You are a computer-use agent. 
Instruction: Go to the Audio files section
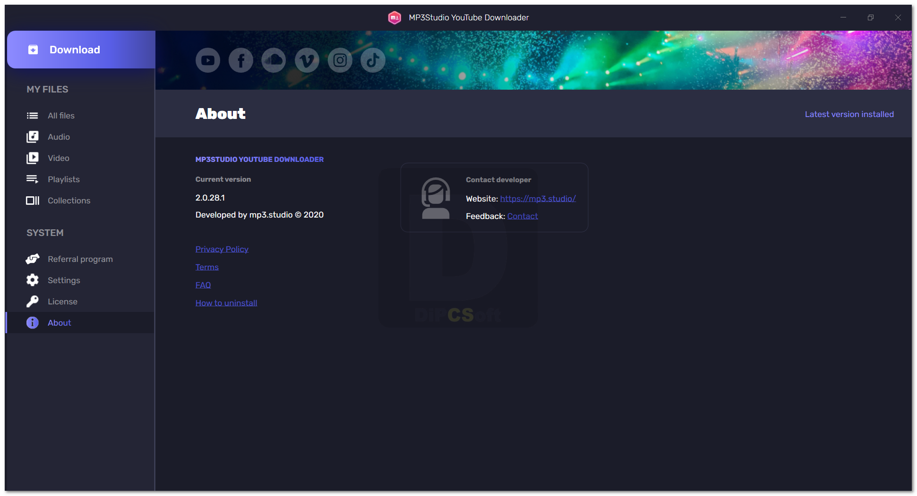click(80, 137)
